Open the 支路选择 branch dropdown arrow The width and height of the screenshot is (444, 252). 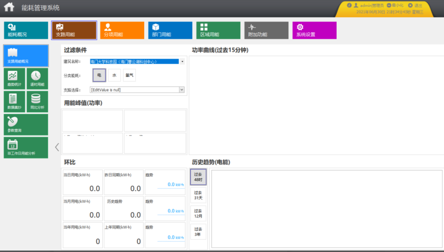click(182, 90)
